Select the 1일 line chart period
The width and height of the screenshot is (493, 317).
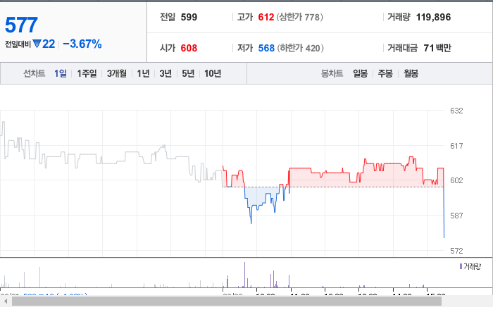coord(61,73)
